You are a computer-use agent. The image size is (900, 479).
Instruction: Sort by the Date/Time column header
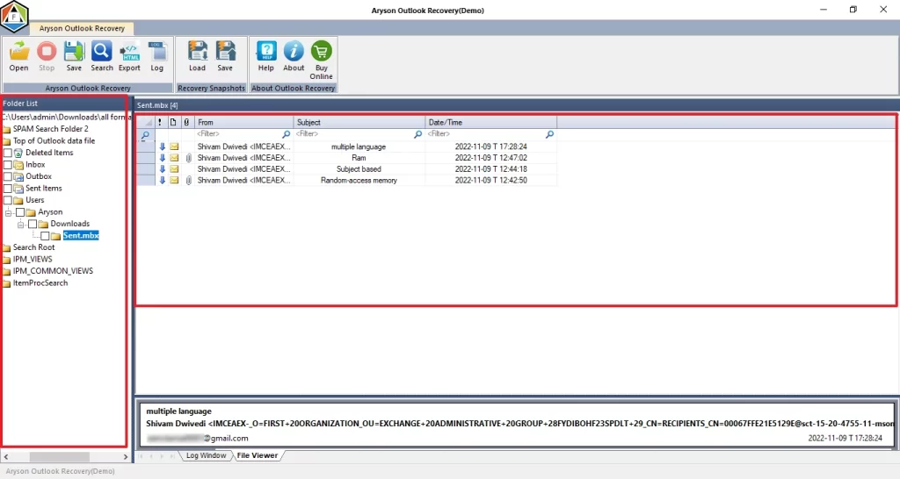490,122
